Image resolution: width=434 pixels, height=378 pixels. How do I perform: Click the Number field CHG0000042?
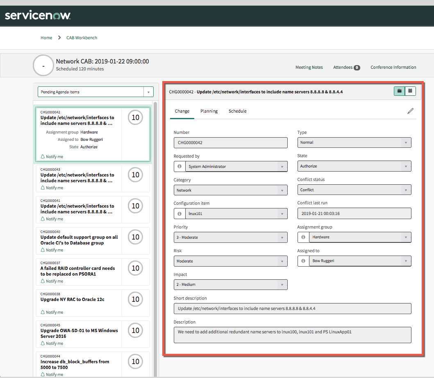pyautogui.click(x=231, y=143)
